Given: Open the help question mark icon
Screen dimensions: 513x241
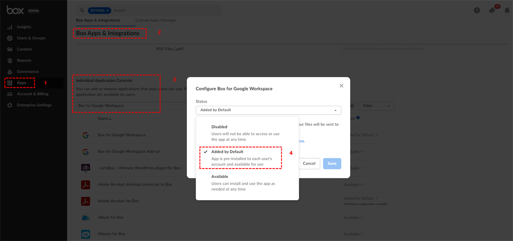Looking at the screenshot, I should point(477,10).
